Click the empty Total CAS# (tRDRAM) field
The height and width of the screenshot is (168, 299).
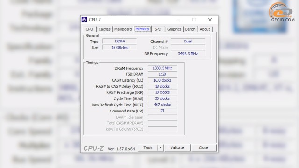click(162, 123)
